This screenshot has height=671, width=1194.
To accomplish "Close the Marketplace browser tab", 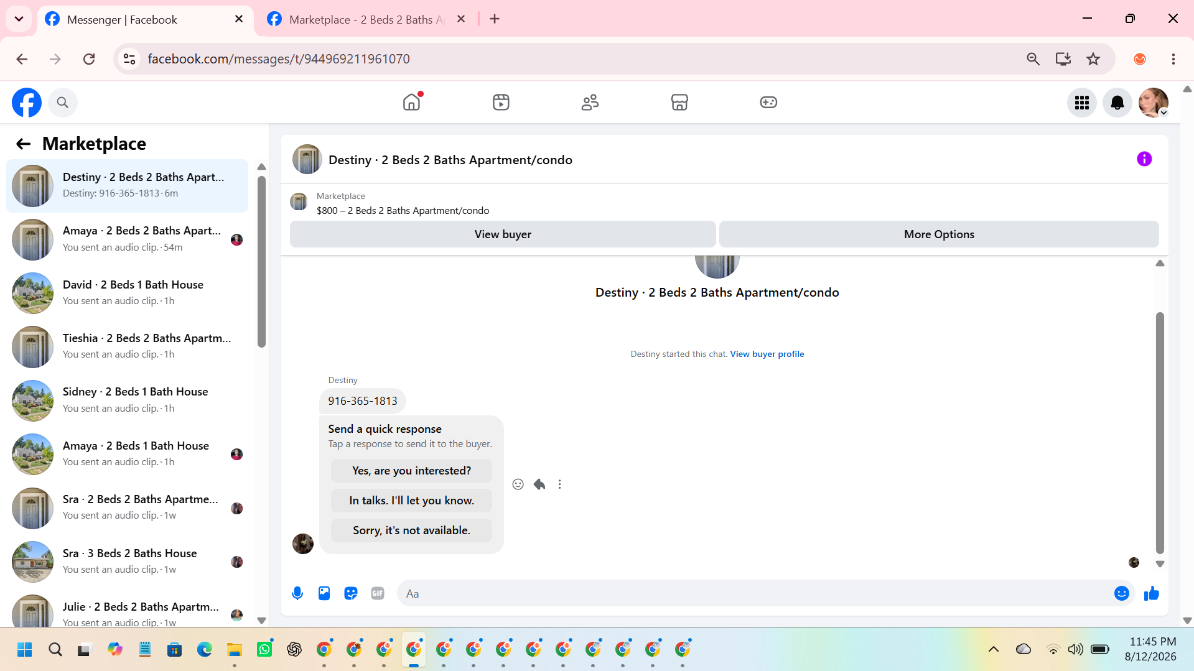I will point(461,19).
